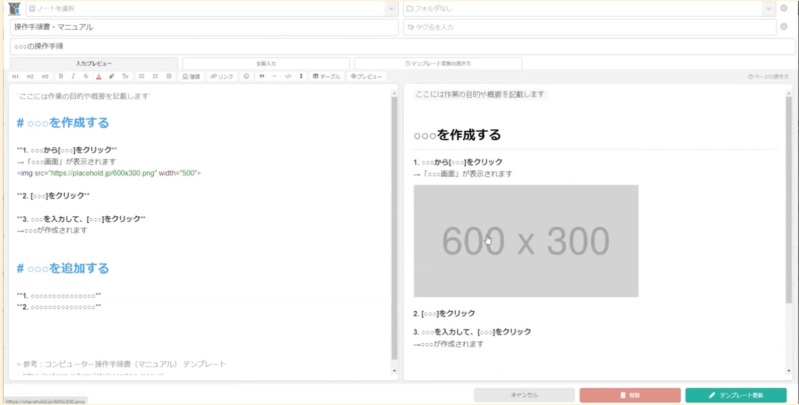
Task: Click '参考：コンピューター操作手順書' line in editor
Action: tap(121, 364)
